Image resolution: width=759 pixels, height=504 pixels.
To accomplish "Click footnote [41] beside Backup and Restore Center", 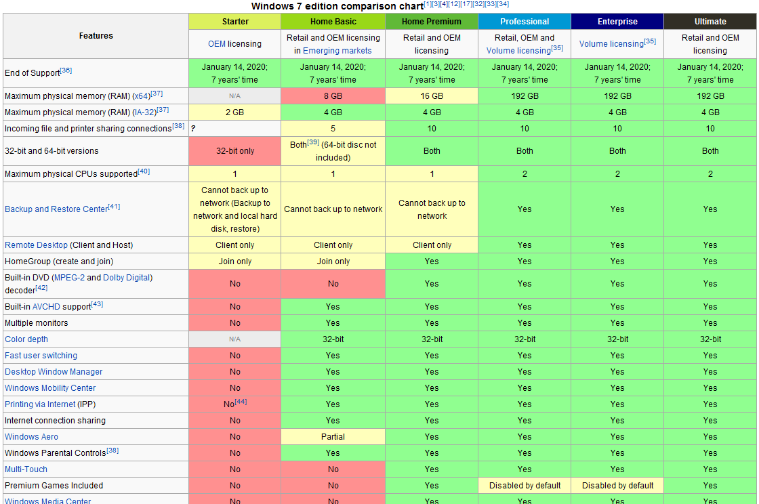I will coord(114,207).
